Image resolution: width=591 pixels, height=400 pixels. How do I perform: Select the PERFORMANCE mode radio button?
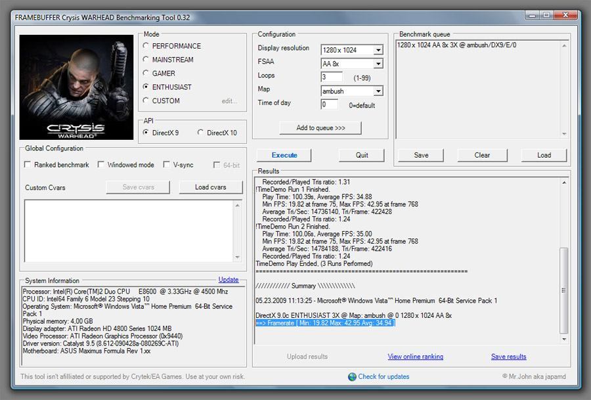(x=146, y=45)
